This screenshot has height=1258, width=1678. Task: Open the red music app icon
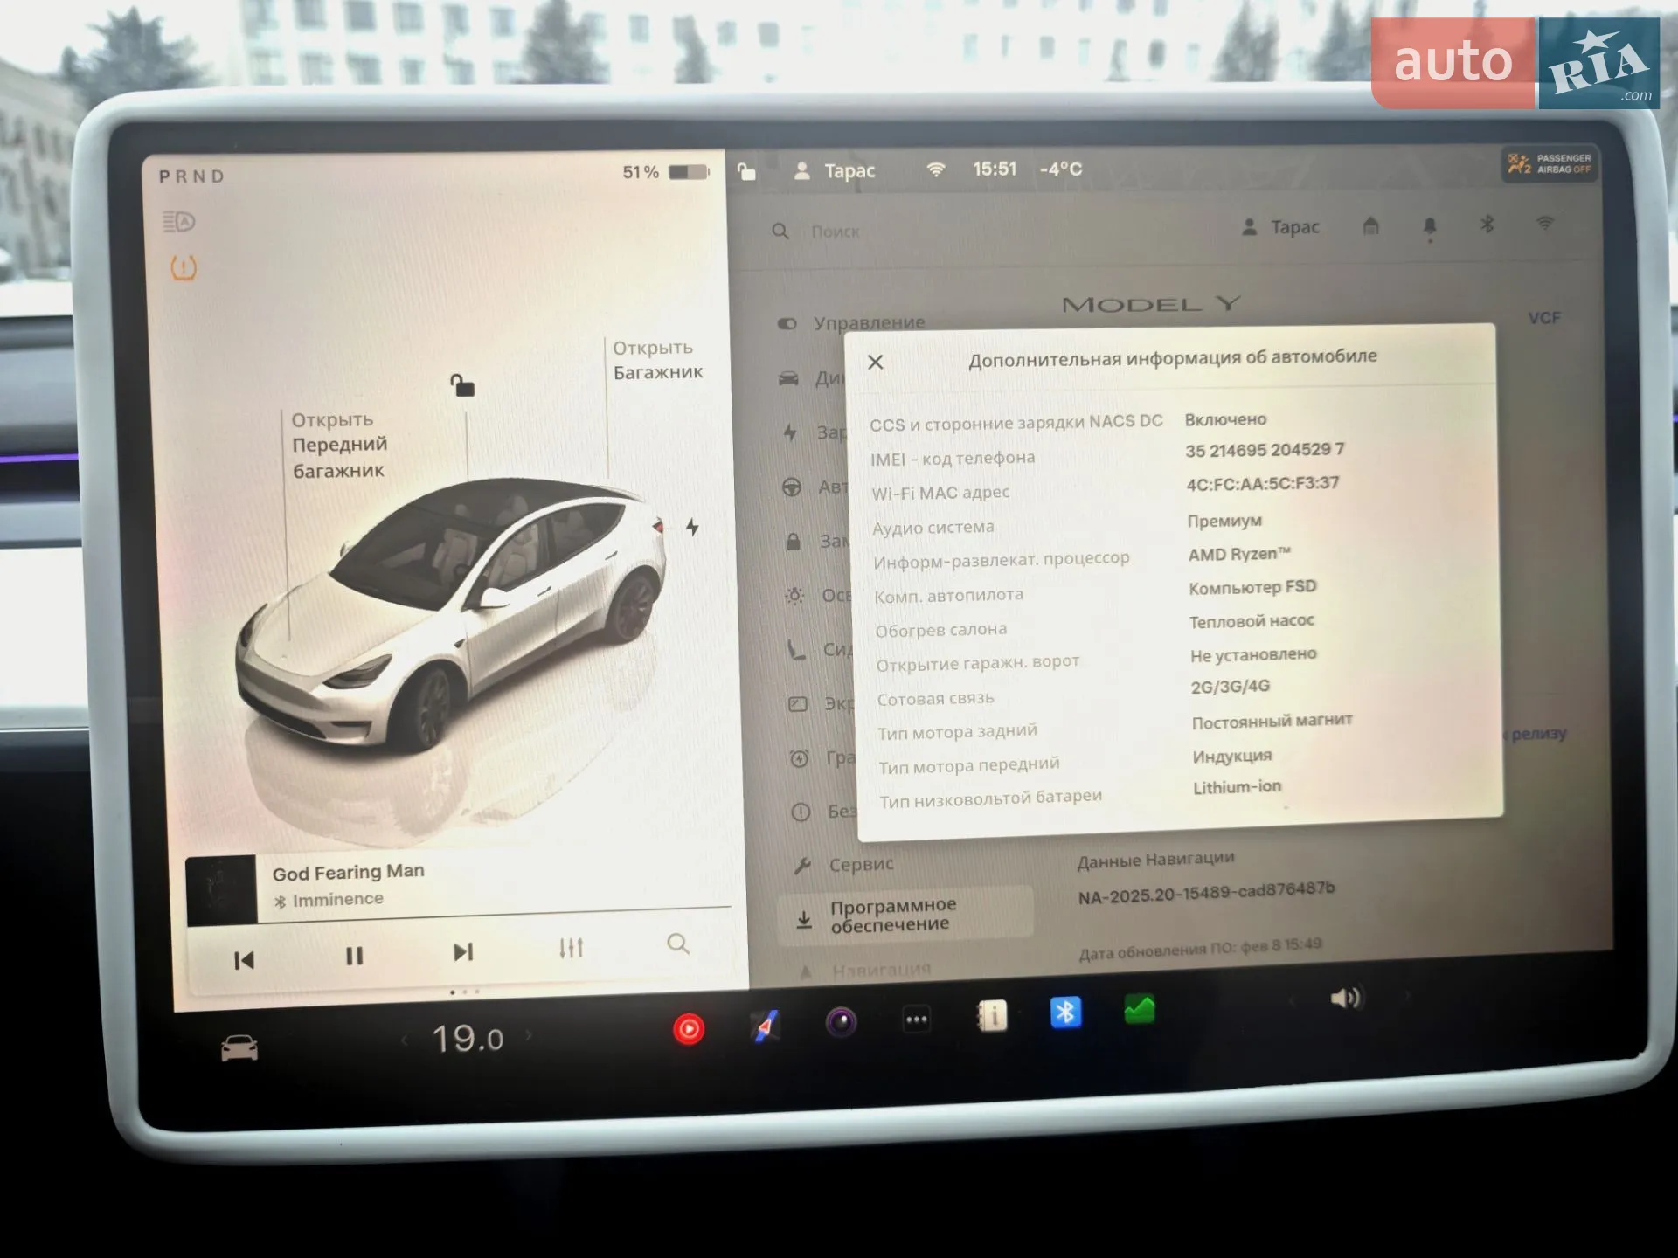[x=689, y=1029]
